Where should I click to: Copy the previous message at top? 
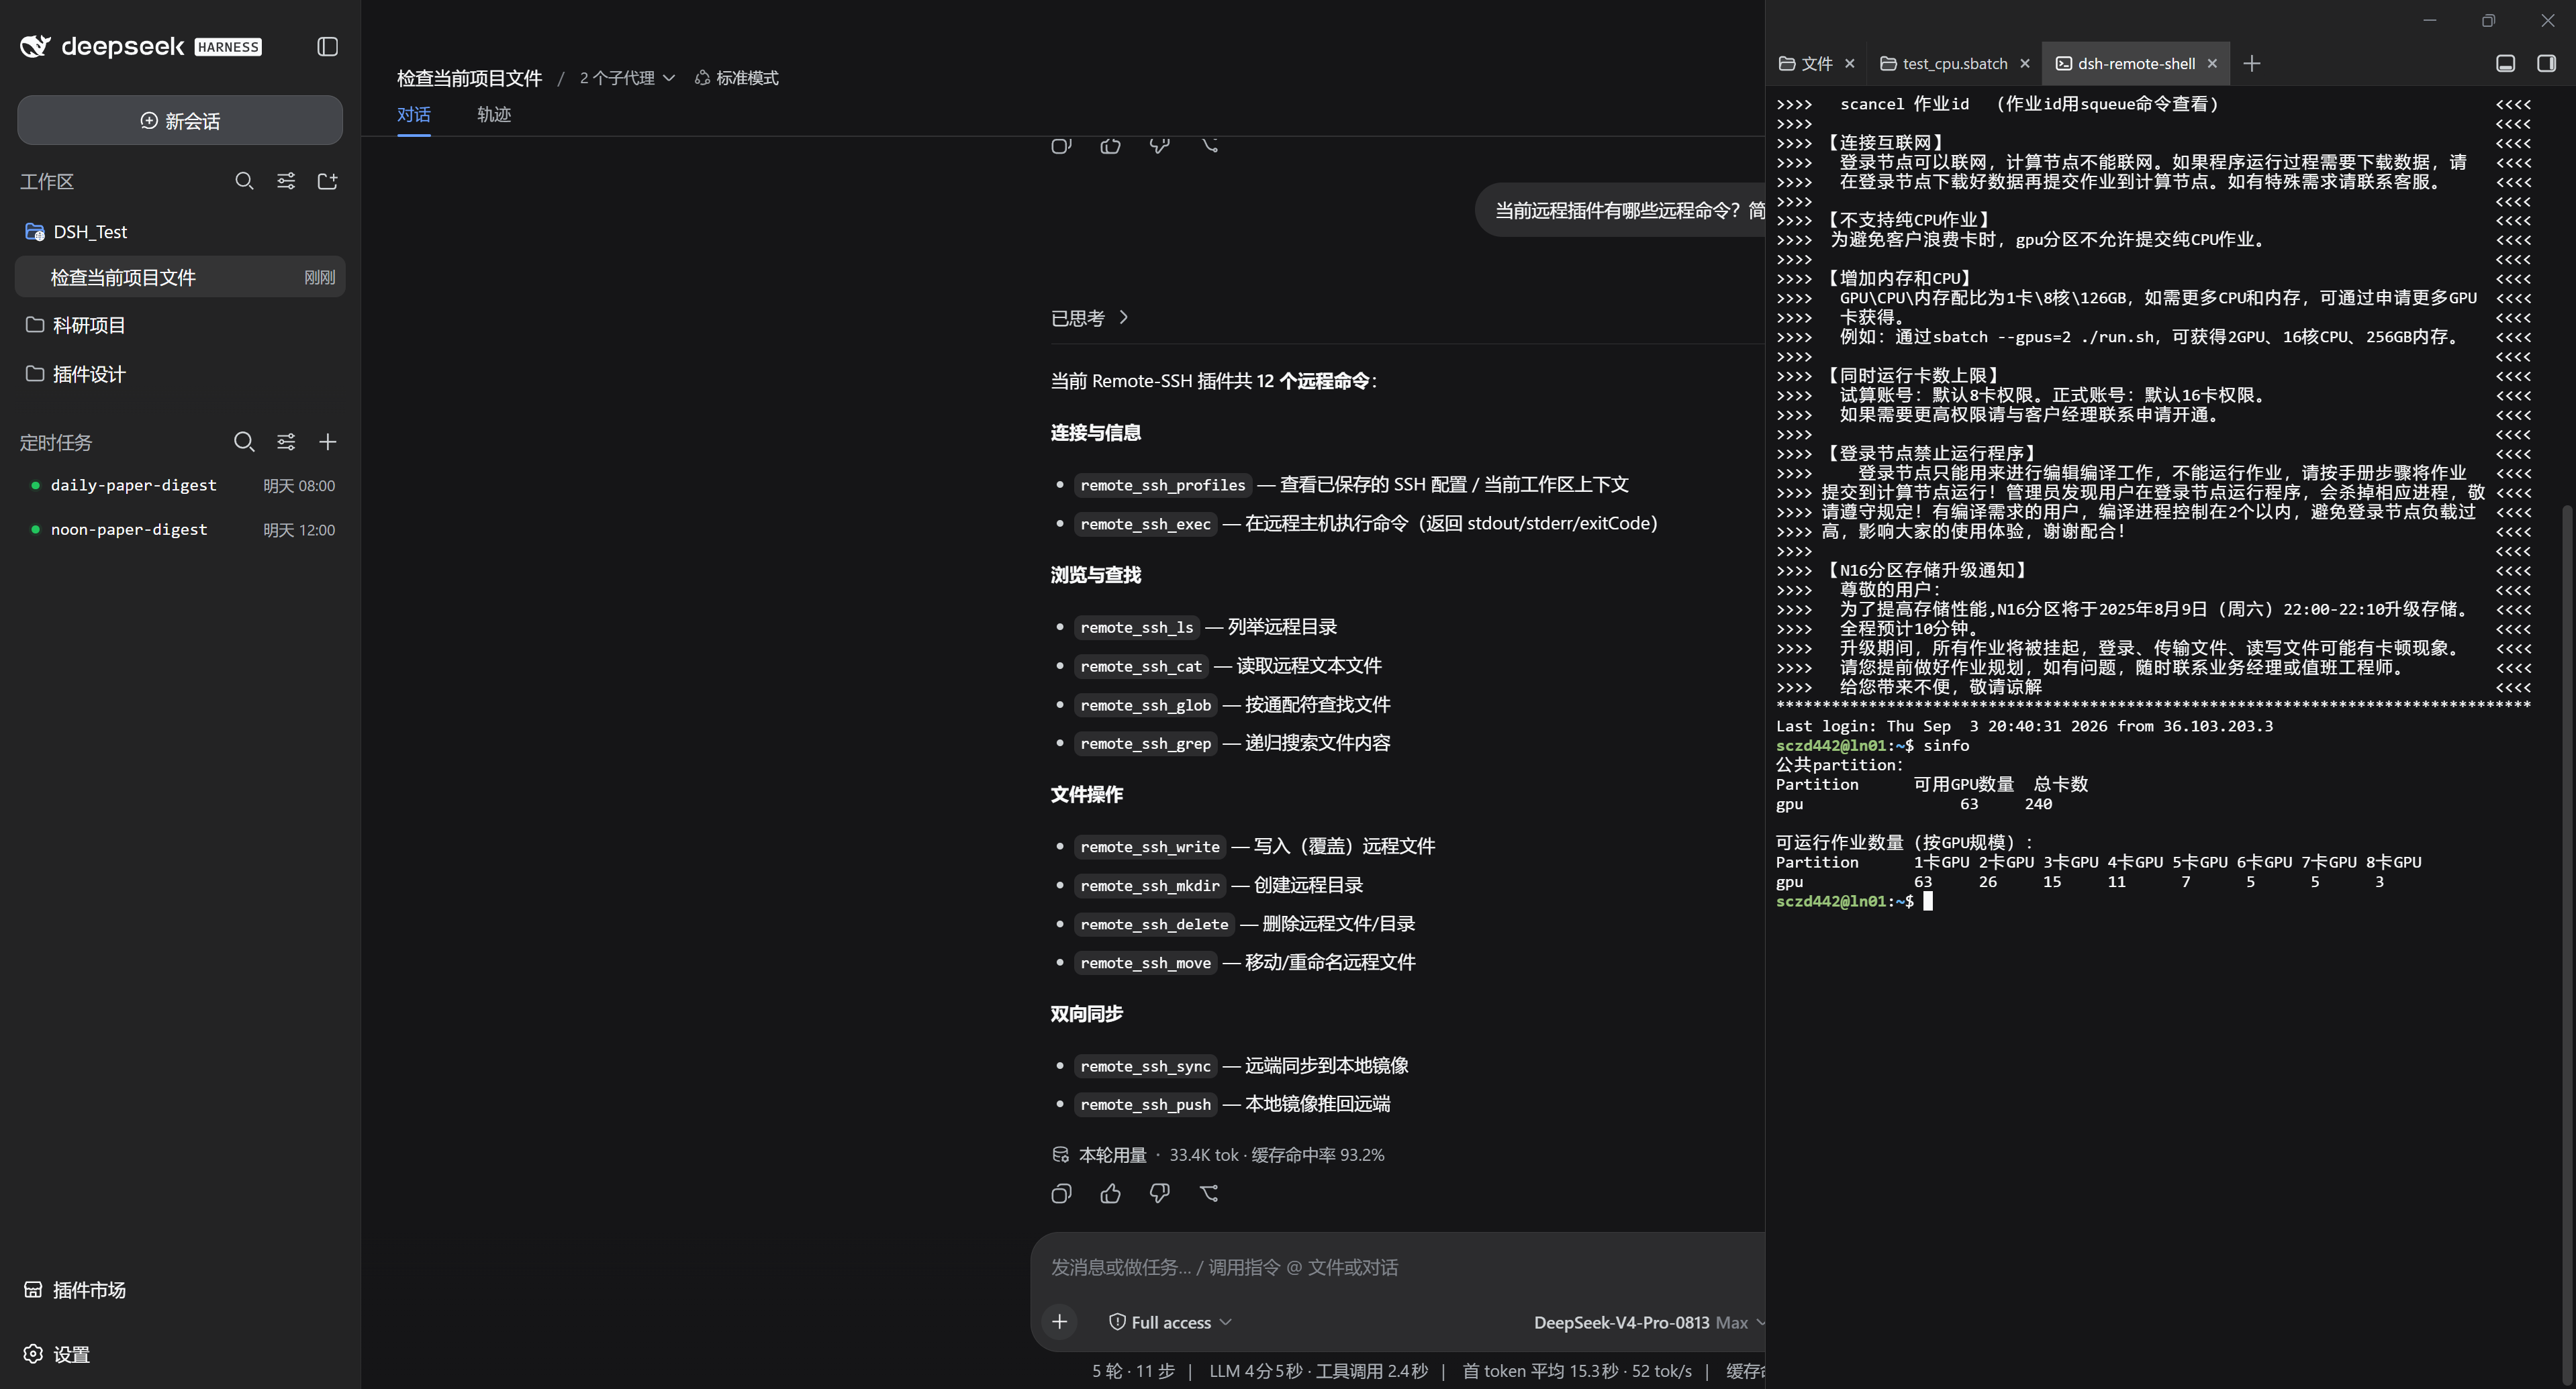1061,146
